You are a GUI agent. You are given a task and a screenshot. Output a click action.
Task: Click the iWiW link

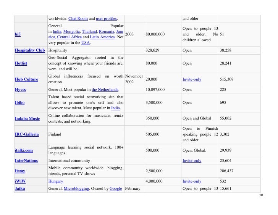pos(20,181)
